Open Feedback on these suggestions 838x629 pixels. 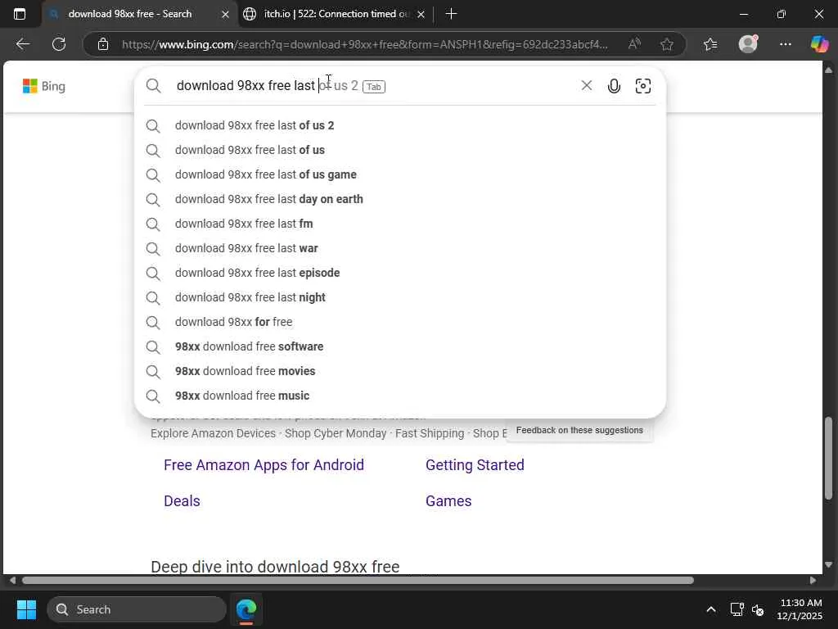click(579, 430)
